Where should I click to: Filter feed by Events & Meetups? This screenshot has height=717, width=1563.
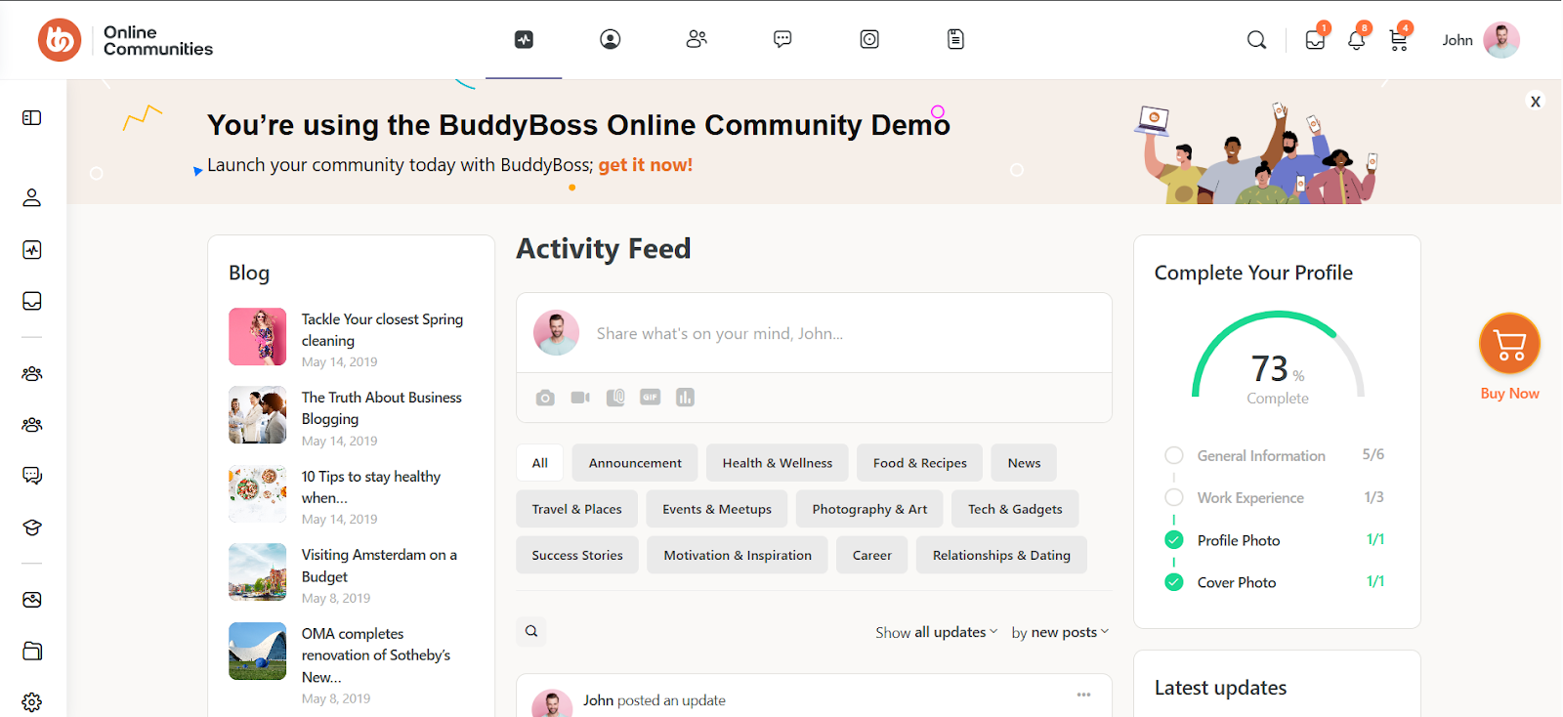point(717,509)
